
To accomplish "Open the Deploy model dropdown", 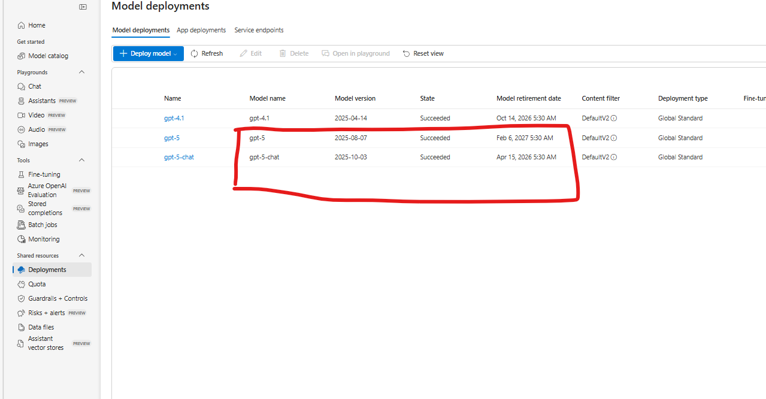I will point(149,53).
